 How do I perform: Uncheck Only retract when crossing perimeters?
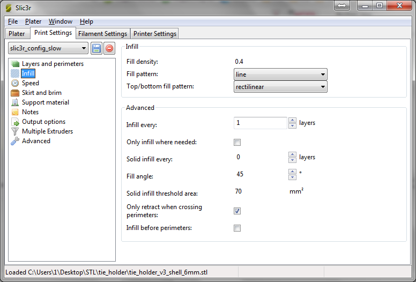click(x=237, y=211)
